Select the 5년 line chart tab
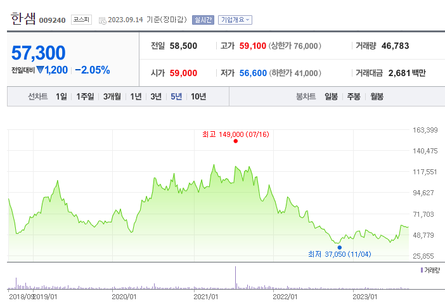This screenshot has height=303, width=445. coord(176,96)
